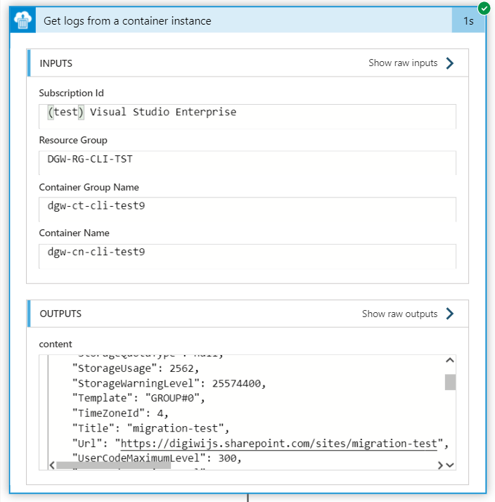Open raw outputs via chevron arrow
This screenshot has width=495, height=502.
[450, 314]
